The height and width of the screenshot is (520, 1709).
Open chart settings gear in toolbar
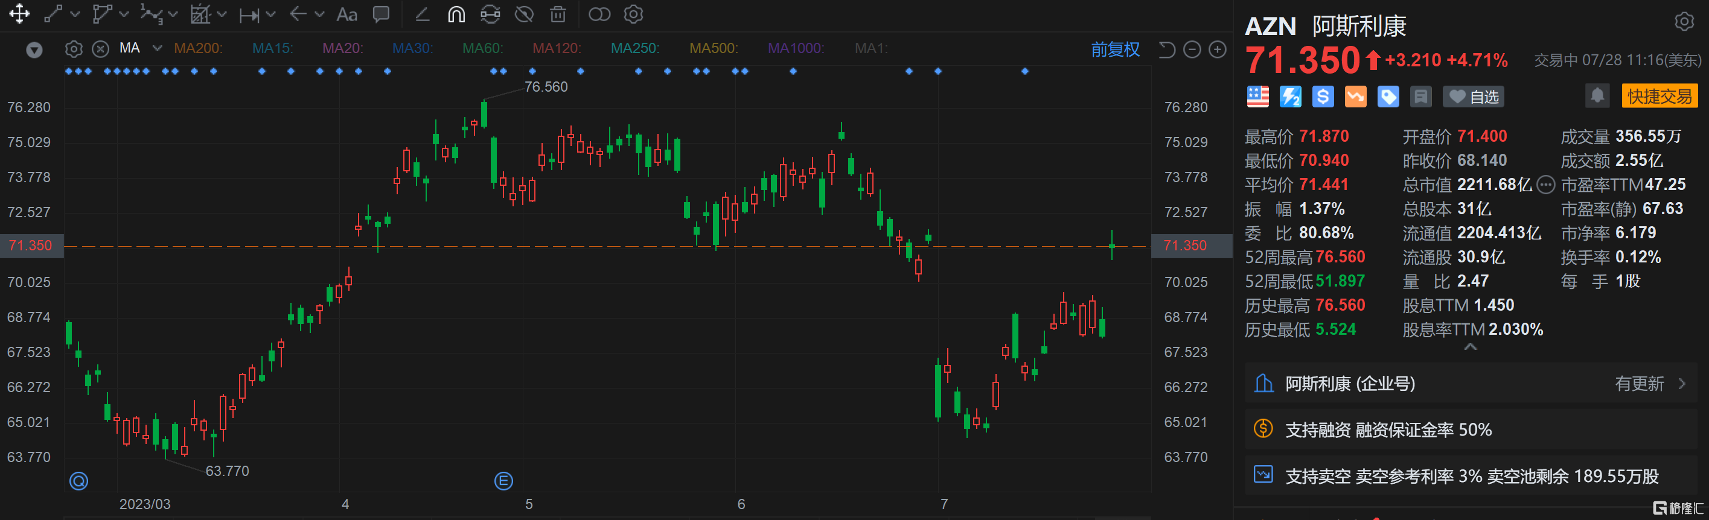(x=634, y=14)
